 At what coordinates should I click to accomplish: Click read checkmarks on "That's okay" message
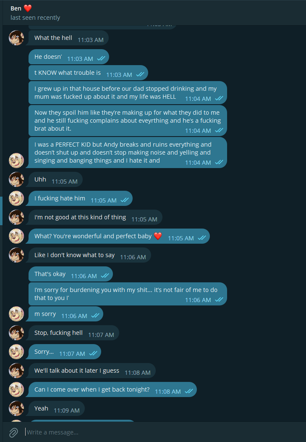(x=105, y=276)
